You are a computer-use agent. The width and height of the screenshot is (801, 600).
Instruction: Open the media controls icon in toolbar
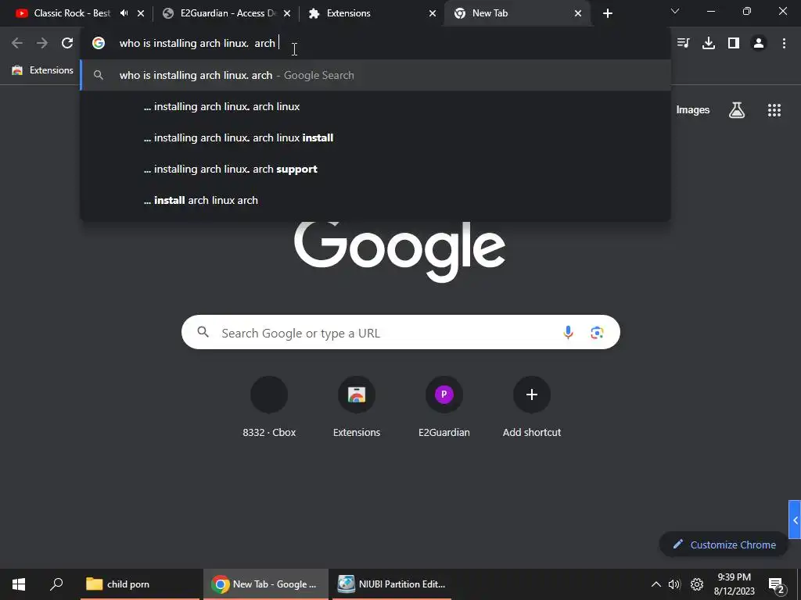pos(683,43)
